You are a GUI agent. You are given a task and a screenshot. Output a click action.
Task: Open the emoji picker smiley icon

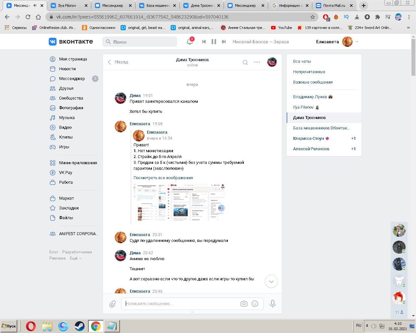[x=255, y=304]
